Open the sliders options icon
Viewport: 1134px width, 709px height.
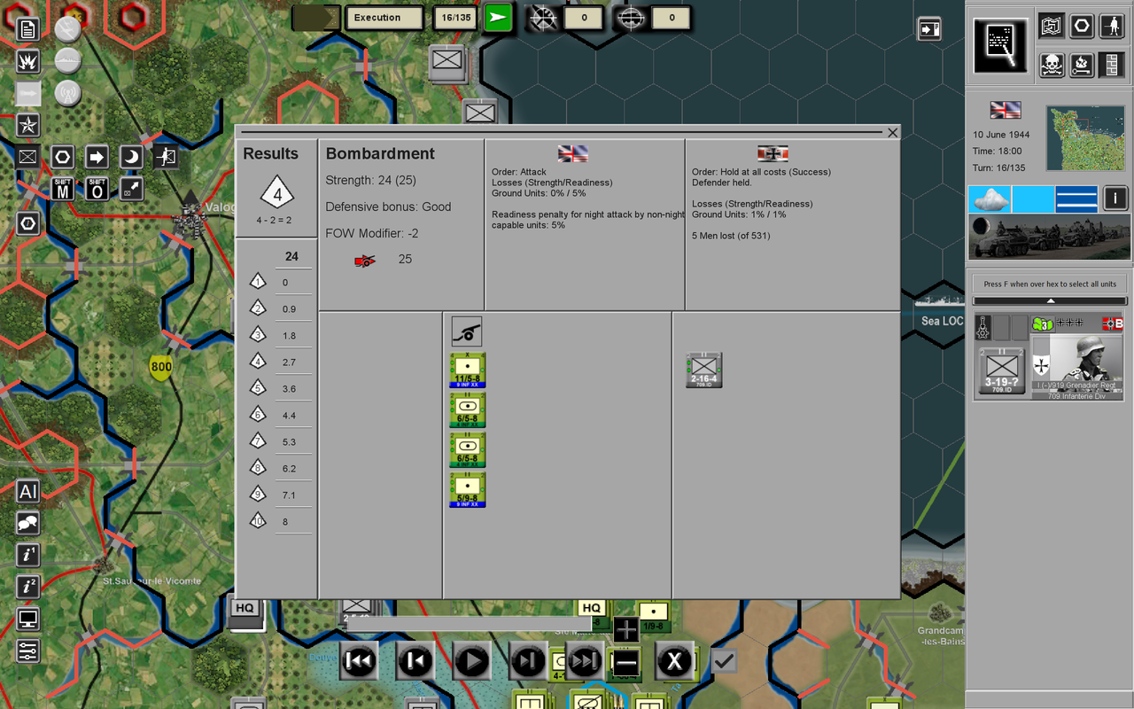tap(28, 651)
